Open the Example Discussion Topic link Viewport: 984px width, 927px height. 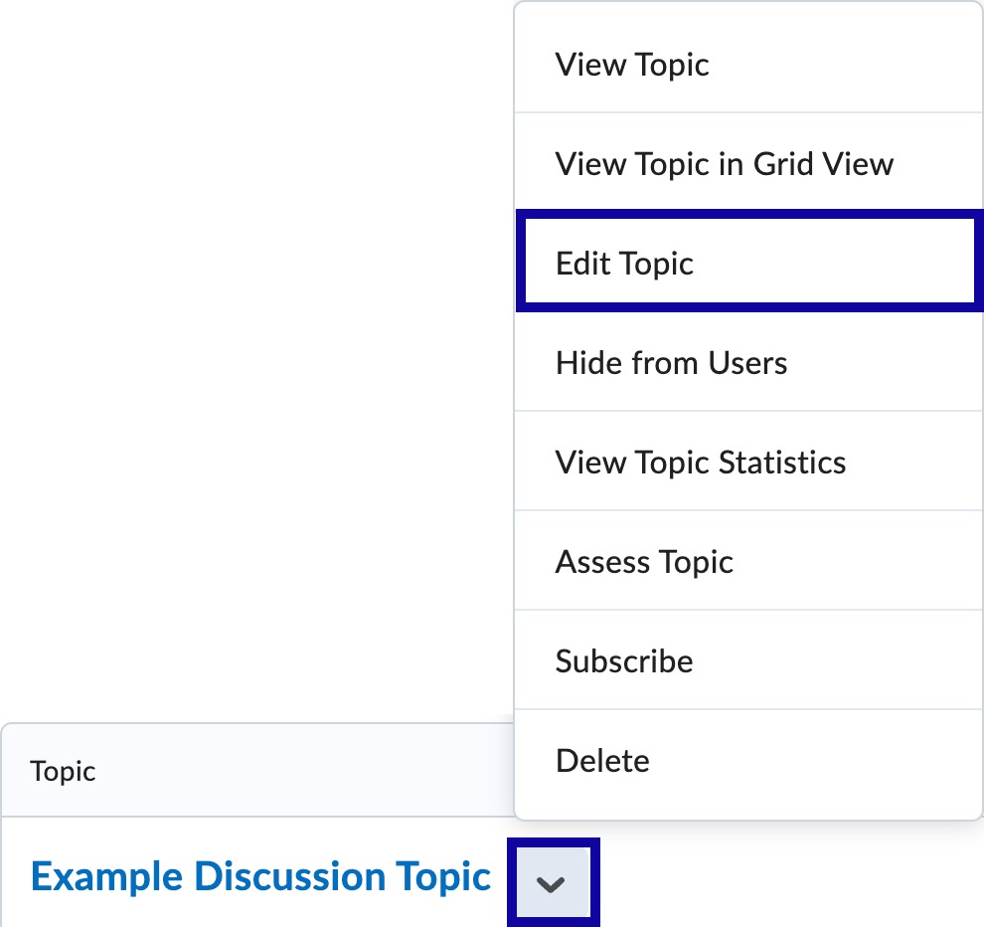click(258, 876)
